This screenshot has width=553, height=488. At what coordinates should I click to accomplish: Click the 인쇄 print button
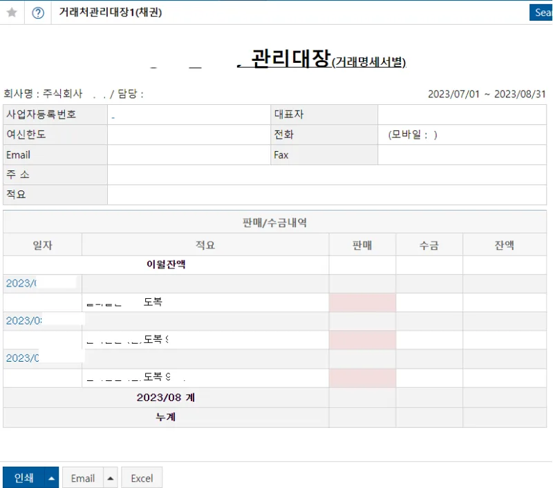pyautogui.click(x=24, y=478)
